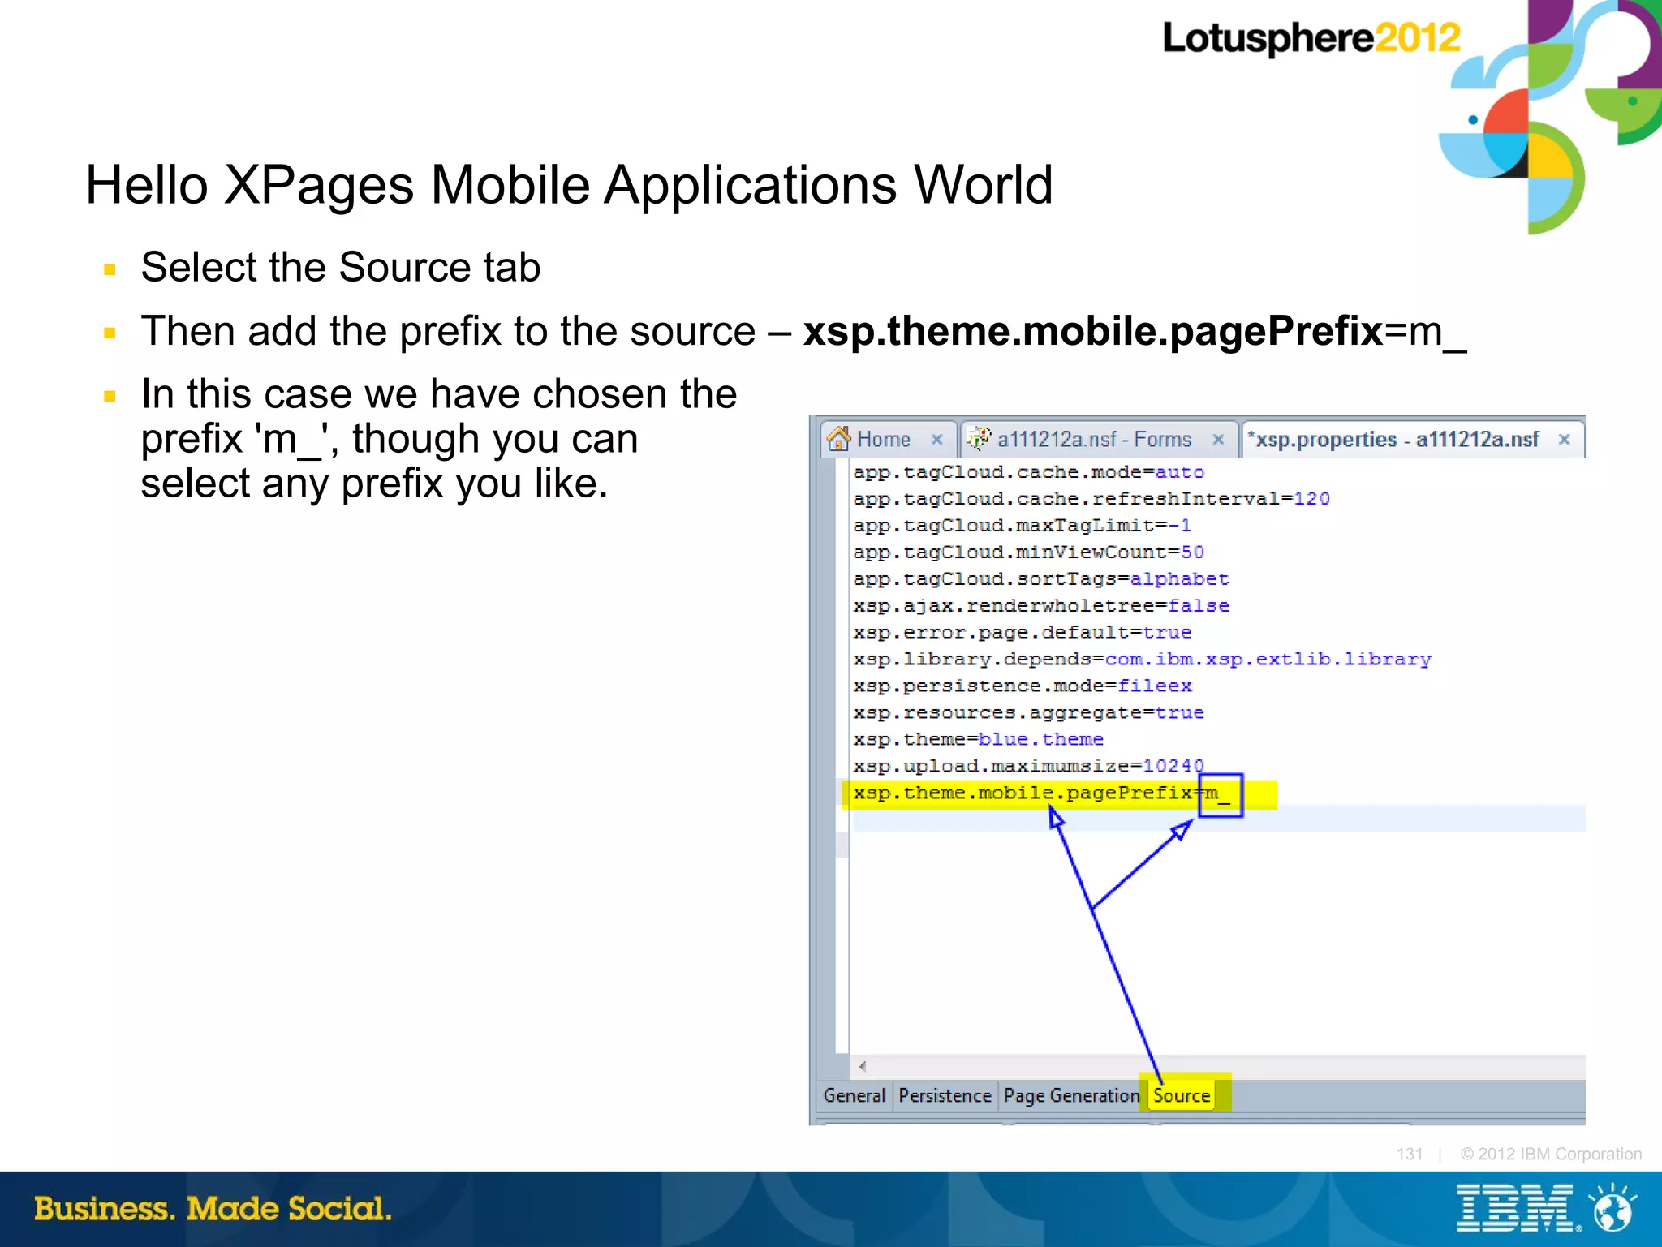This screenshot has width=1662, height=1247.
Task: Click line xsp.theme.mobile.pagePrefix=m_
Action: click(1041, 794)
